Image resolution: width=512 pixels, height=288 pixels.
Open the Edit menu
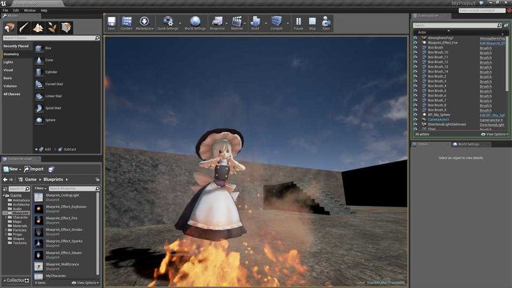tap(16, 11)
